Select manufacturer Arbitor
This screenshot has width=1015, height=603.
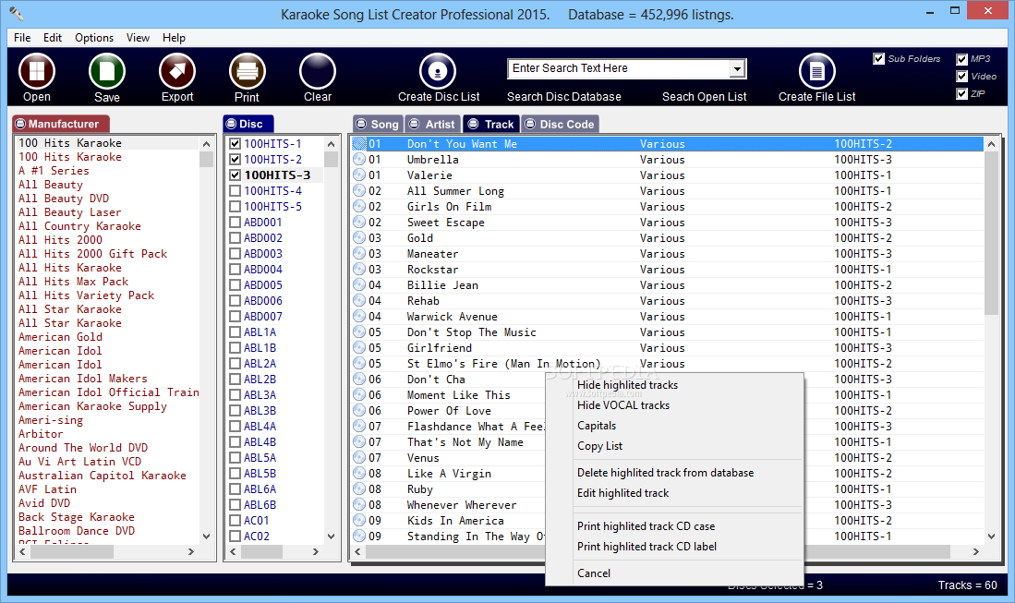(41, 433)
